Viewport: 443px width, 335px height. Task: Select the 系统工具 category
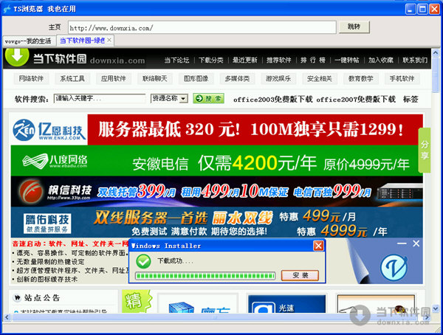coord(72,78)
